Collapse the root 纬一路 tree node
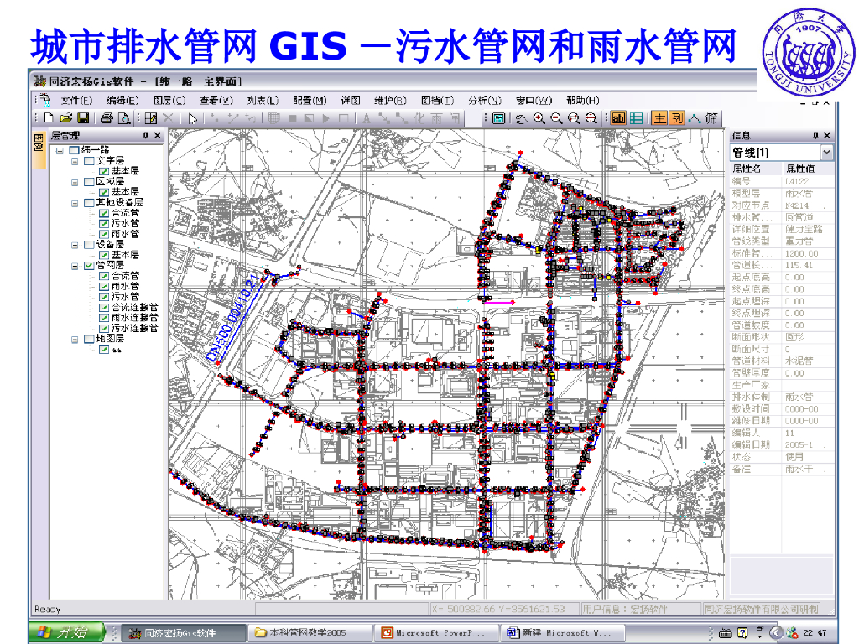This screenshot has height=644, width=859. [x=60, y=150]
